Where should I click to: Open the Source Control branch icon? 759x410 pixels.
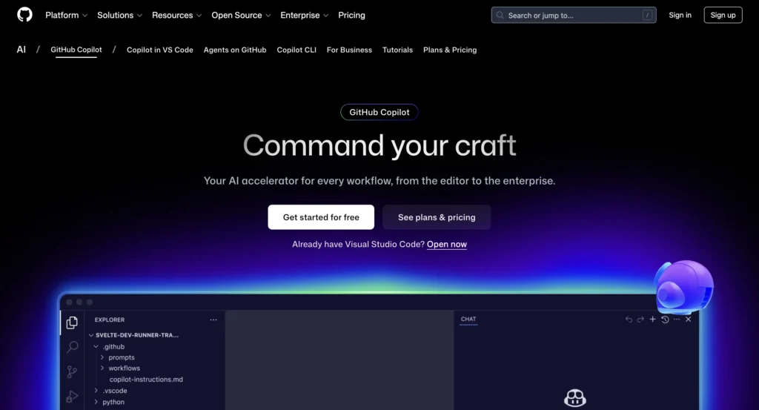[72, 371]
